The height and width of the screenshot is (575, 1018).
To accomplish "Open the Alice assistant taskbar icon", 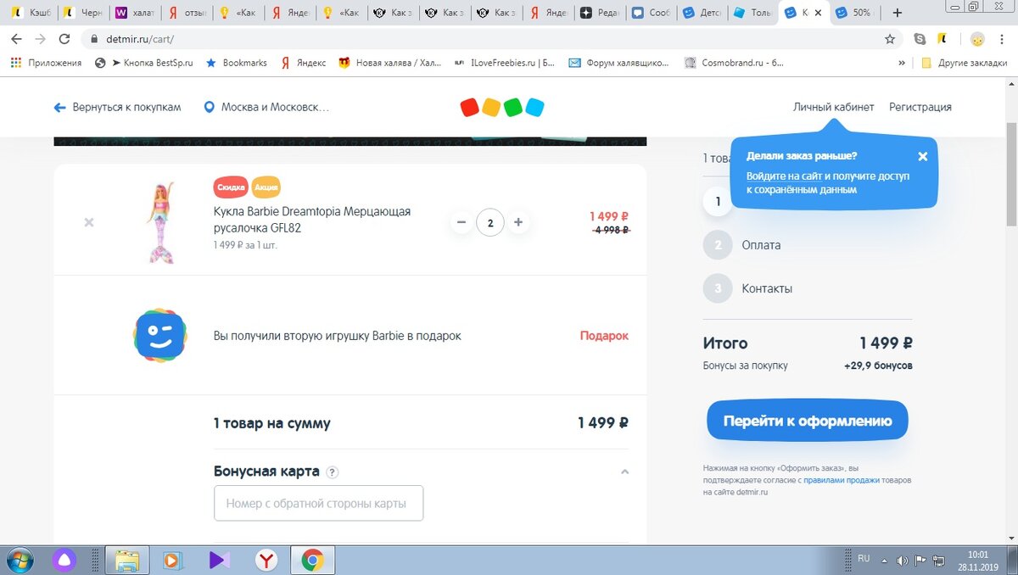I will point(65,560).
